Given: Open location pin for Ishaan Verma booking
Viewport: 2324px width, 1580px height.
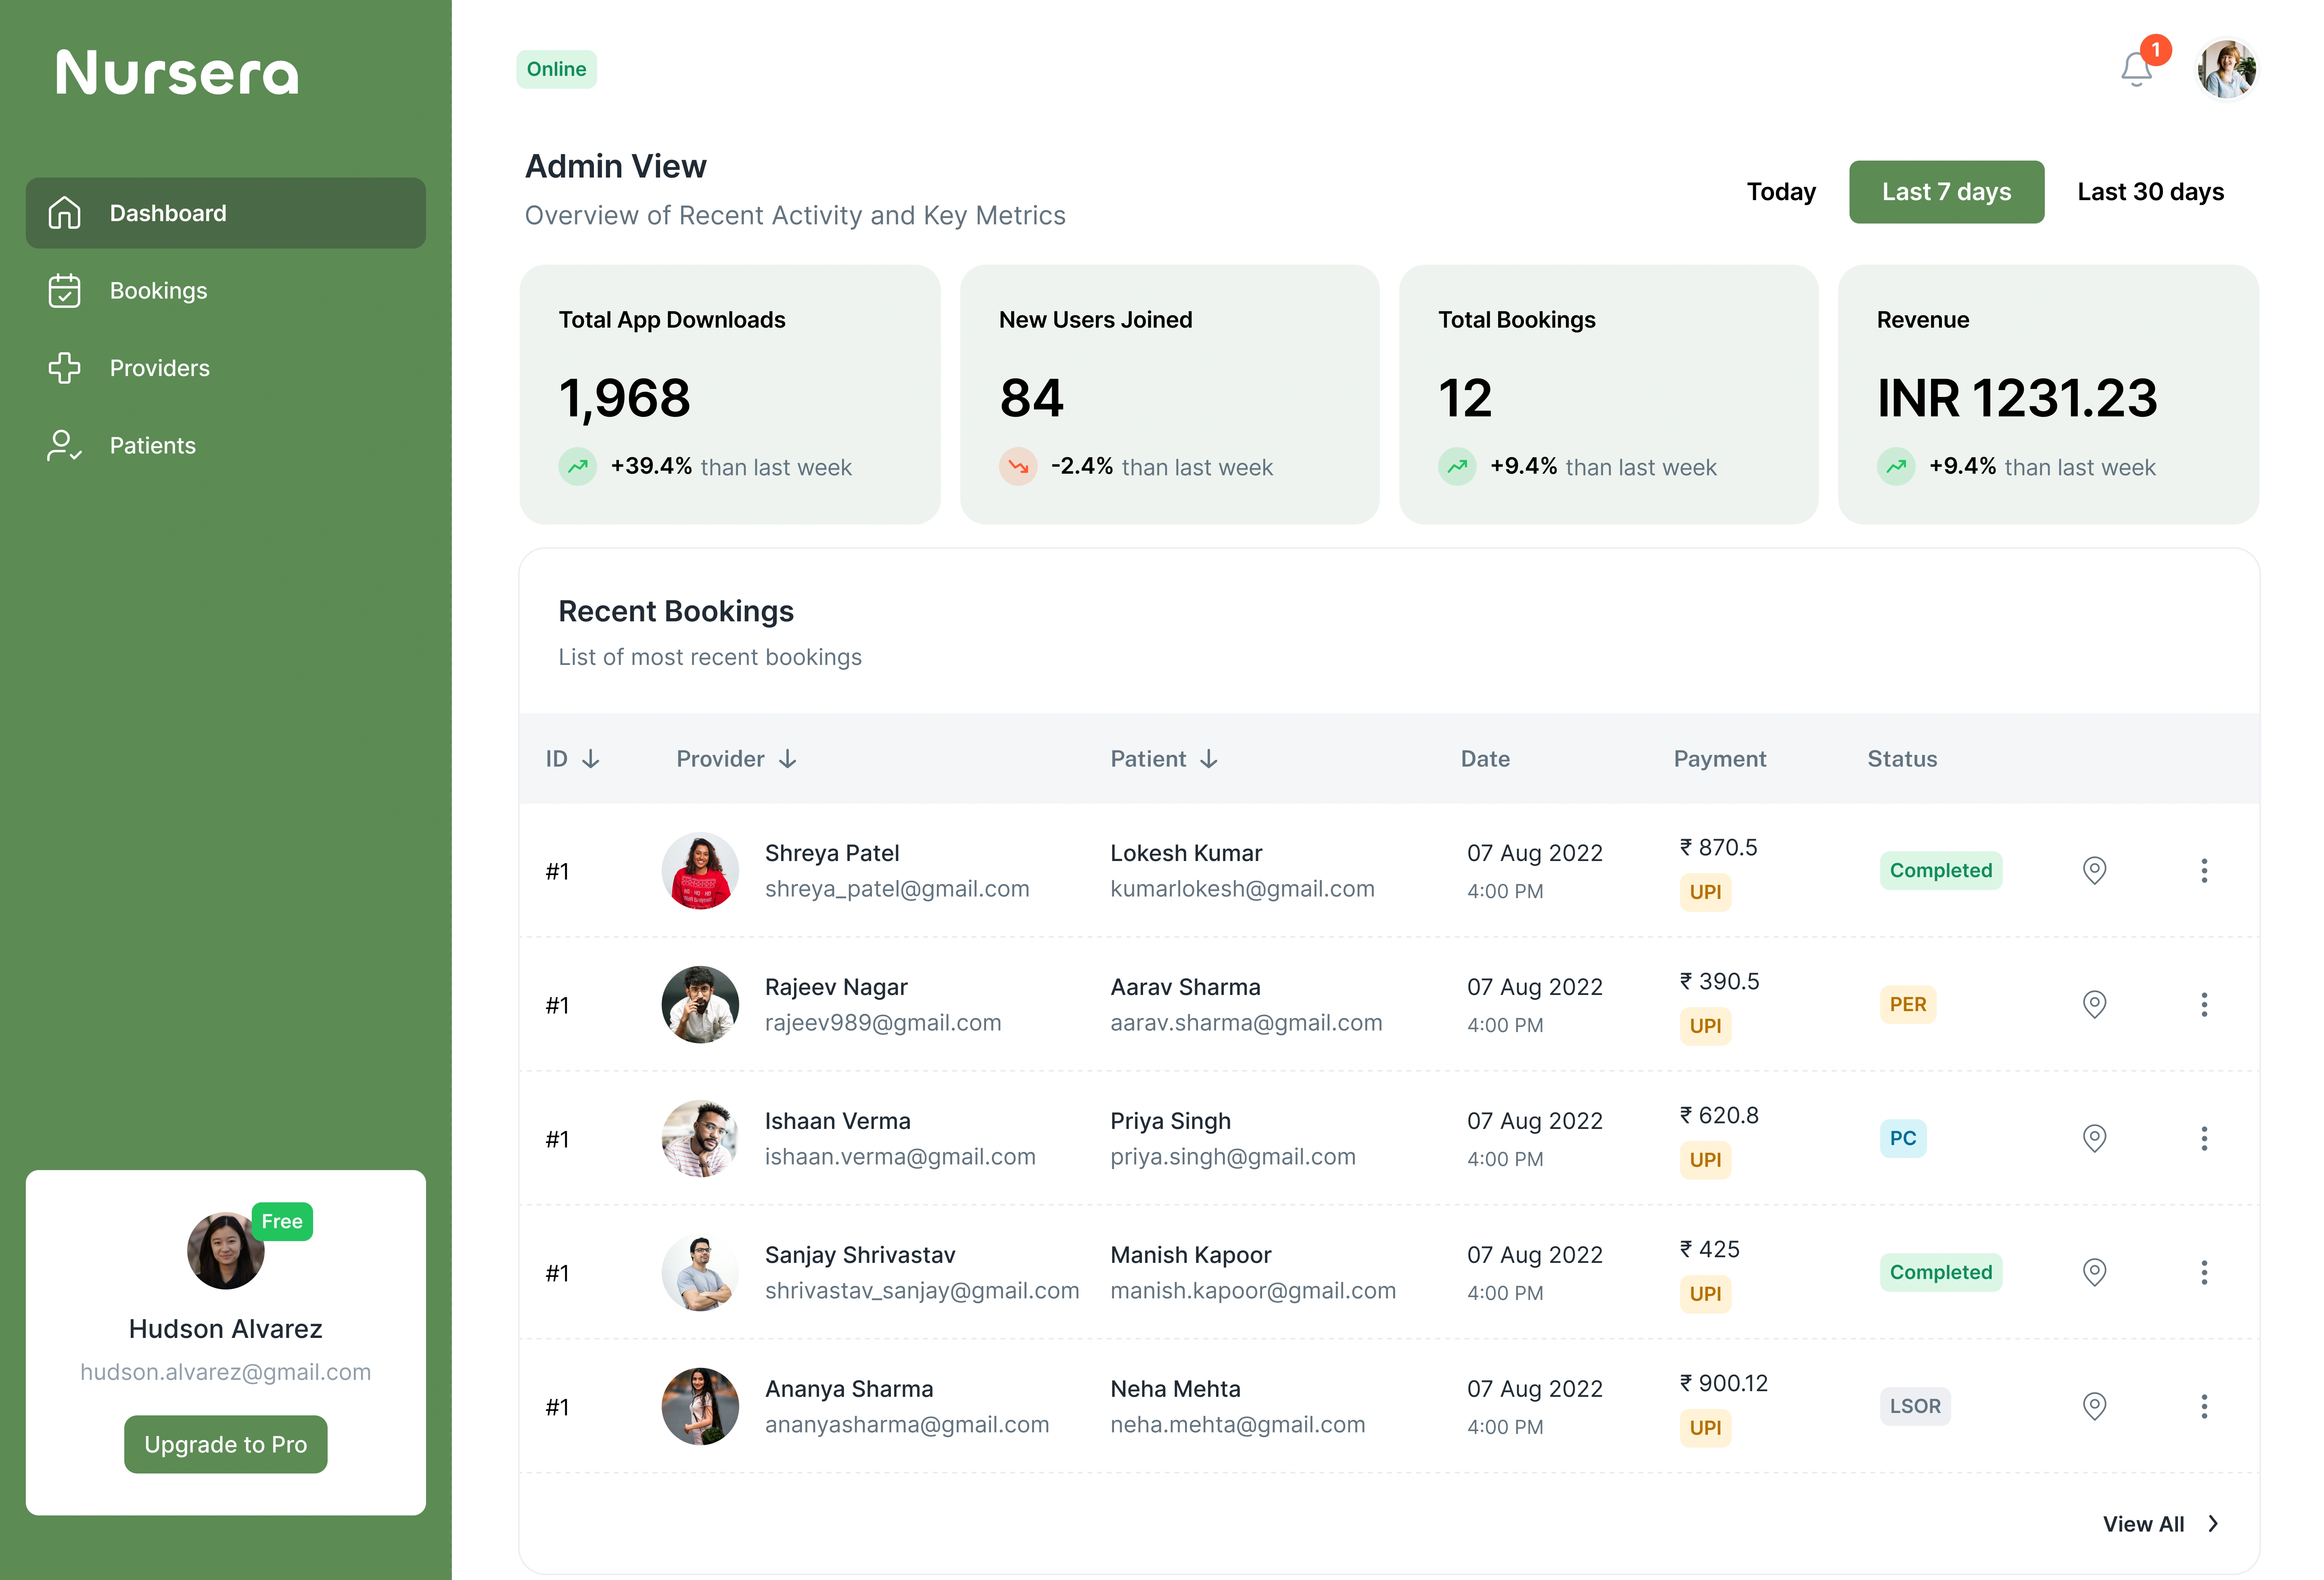Looking at the screenshot, I should pos(2094,1138).
